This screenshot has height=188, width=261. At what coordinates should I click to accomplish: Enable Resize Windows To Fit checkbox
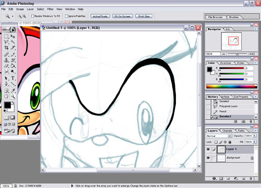pyautogui.click(x=32, y=16)
